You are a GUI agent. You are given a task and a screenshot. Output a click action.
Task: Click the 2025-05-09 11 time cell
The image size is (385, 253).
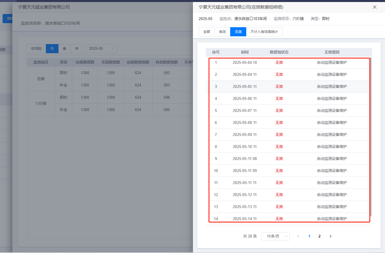click(x=245, y=135)
